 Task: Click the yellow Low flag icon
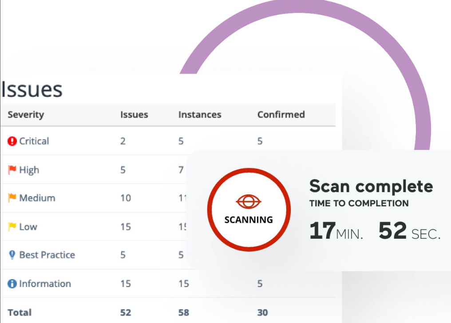click(x=12, y=227)
